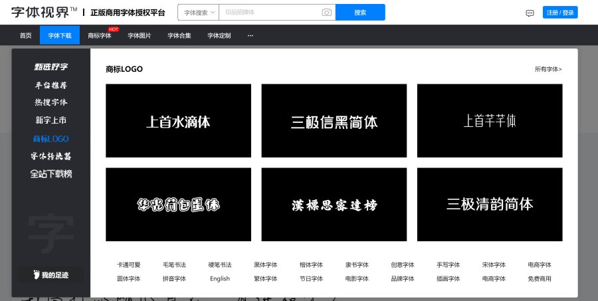
Task: Open the 三极清韵简体 font thumbnail
Action: [x=490, y=205]
